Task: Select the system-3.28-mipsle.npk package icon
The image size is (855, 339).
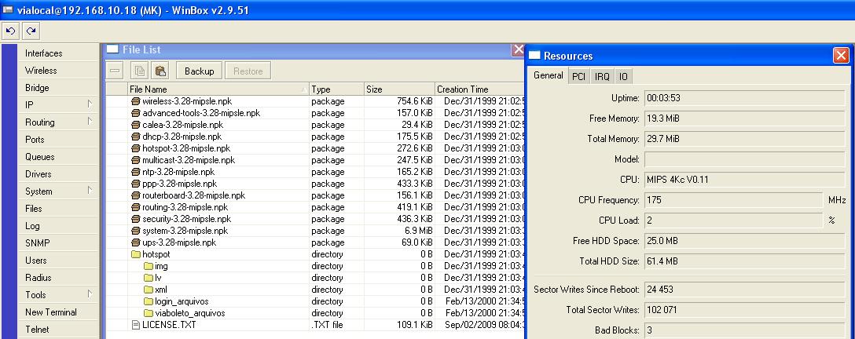Action: (136, 231)
